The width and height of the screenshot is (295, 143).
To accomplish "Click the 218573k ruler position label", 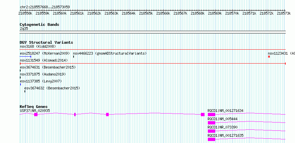I will click(284, 13).
